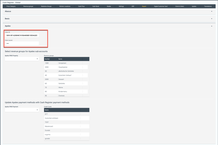Screen dimensions: 218x145
Task: Select the lowercase gurado payment row
Action: click(67, 138)
